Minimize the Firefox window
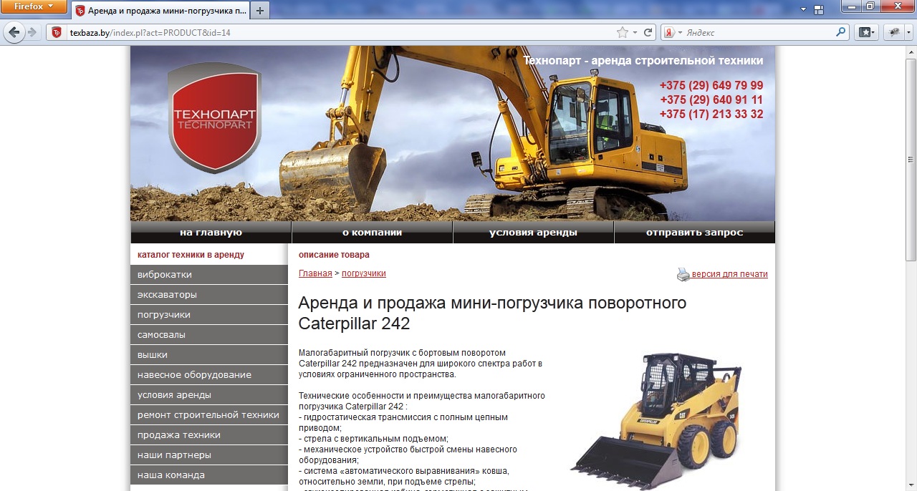 point(850,6)
